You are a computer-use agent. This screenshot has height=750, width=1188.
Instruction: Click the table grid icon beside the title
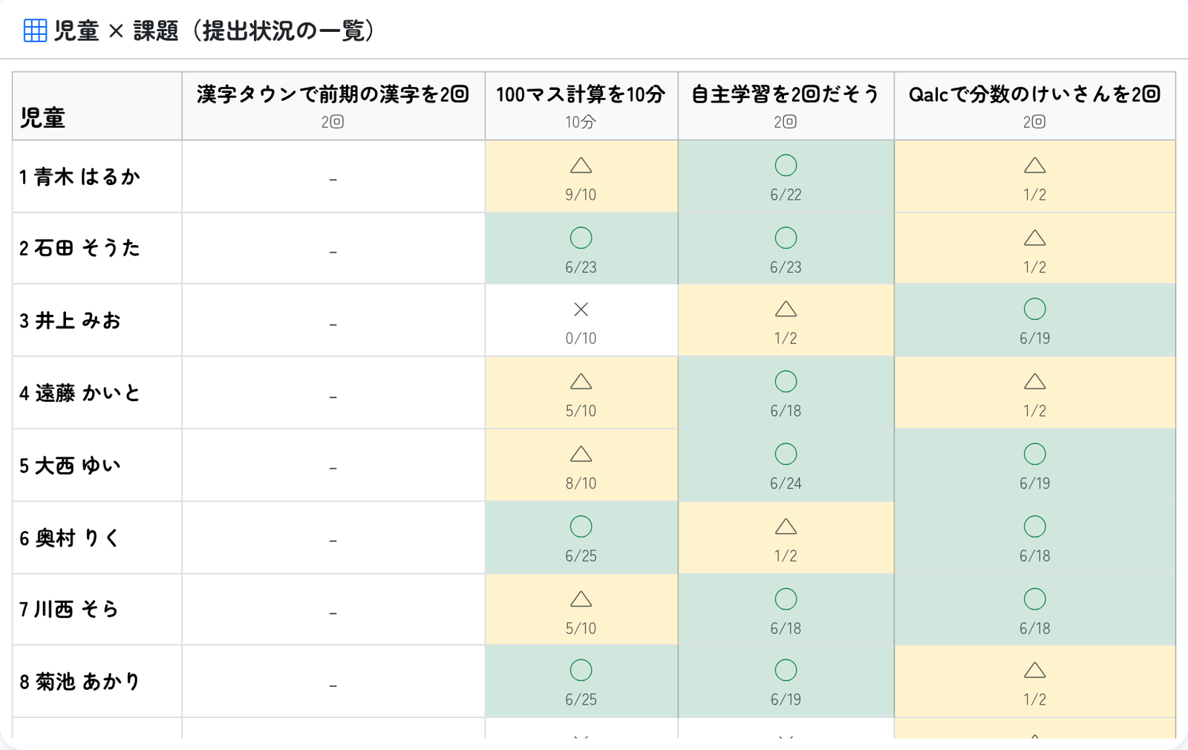pos(35,30)
